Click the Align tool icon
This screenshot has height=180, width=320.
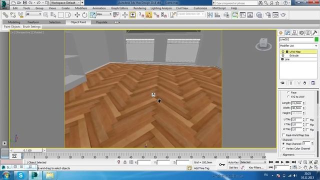[217, 15]
